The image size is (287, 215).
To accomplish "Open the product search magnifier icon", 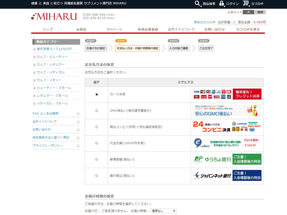I will pos(197,3).
